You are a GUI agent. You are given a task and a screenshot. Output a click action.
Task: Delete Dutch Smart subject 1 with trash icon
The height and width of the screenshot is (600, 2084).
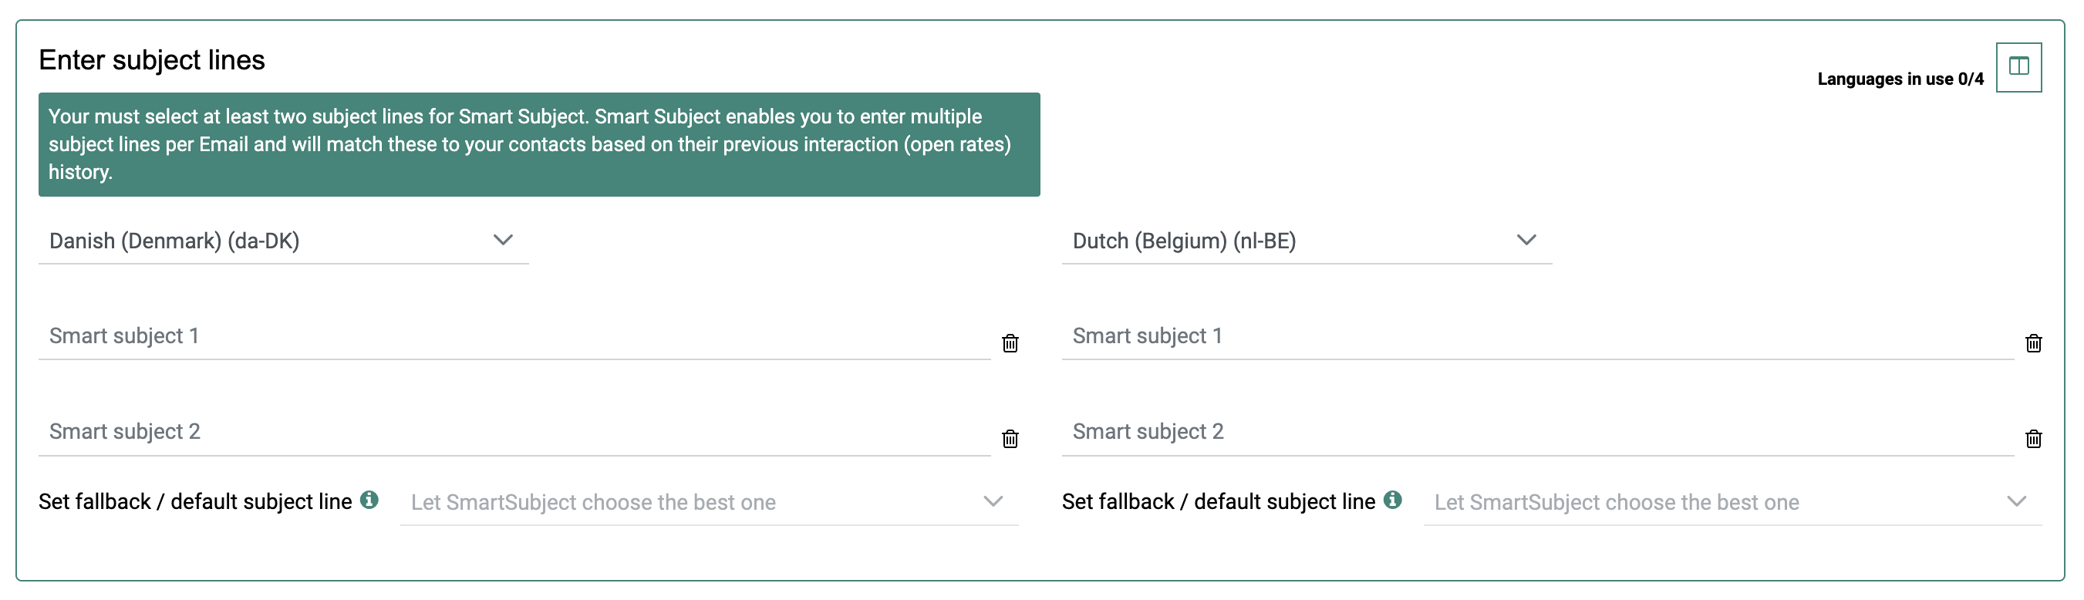coord(2033,343)
